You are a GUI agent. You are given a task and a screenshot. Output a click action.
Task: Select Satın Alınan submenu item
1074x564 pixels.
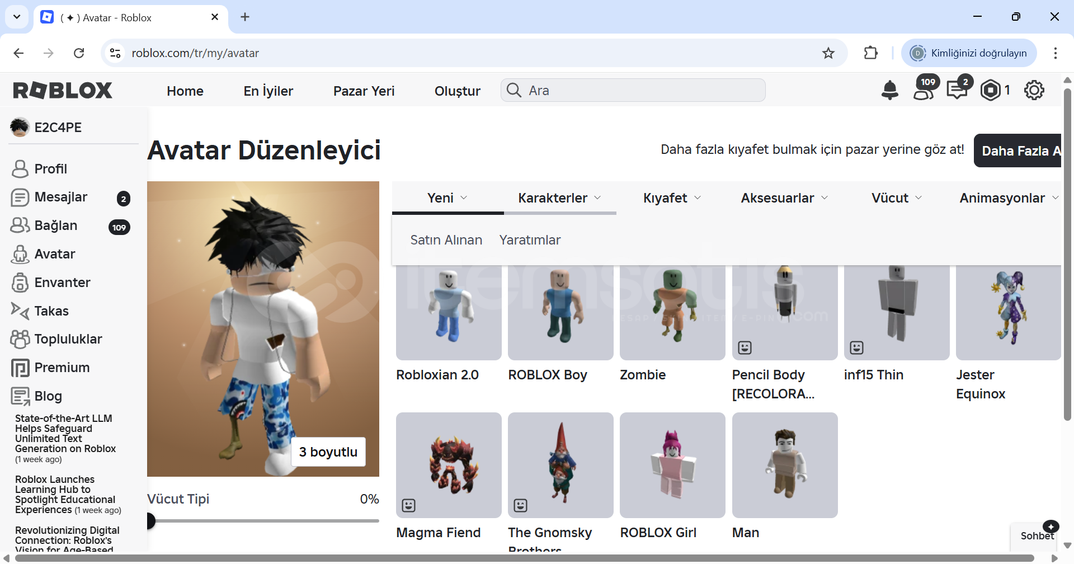(446, 240)
